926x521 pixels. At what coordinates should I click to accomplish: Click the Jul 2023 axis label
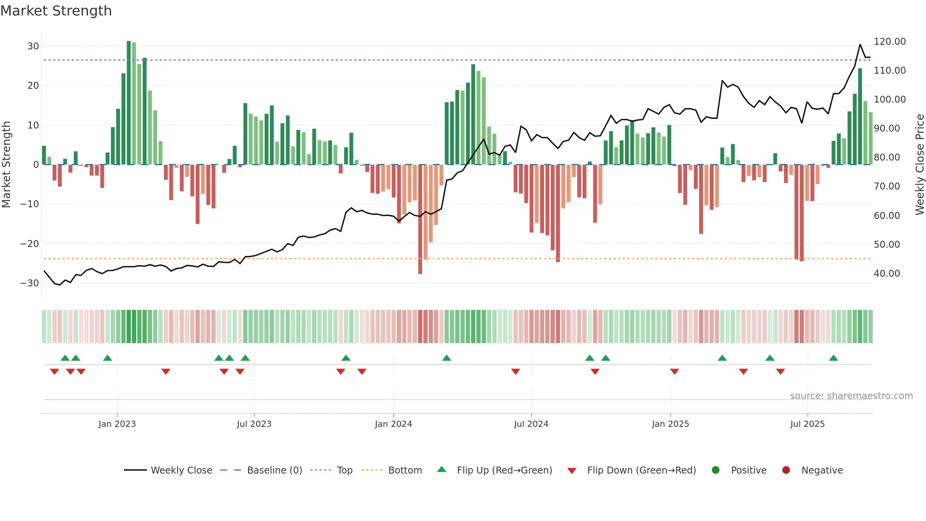[x=254, y=424]
